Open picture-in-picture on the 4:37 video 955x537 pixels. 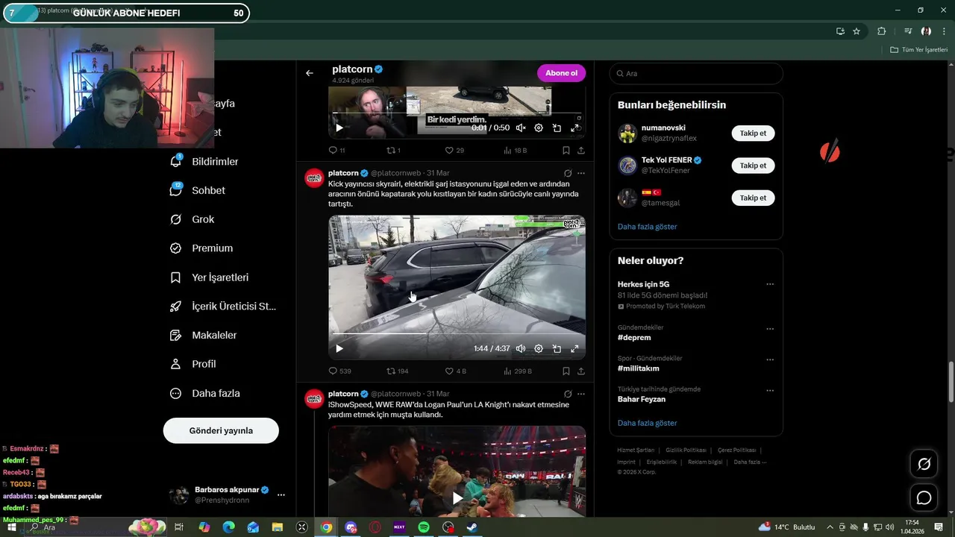pyautogui.click(x=557, y=348)
